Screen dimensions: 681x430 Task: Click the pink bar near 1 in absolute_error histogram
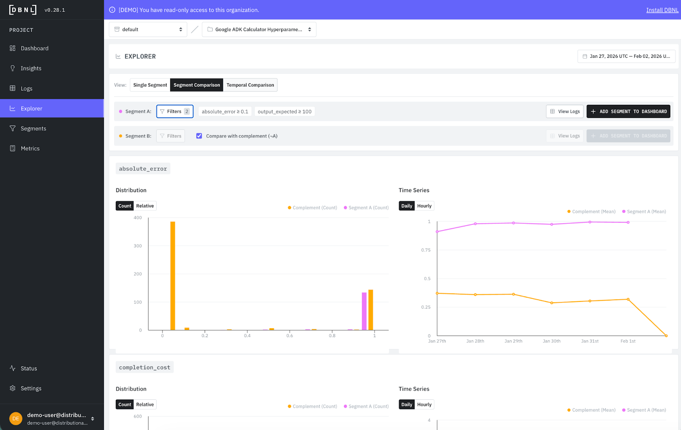tap(364, 311)
